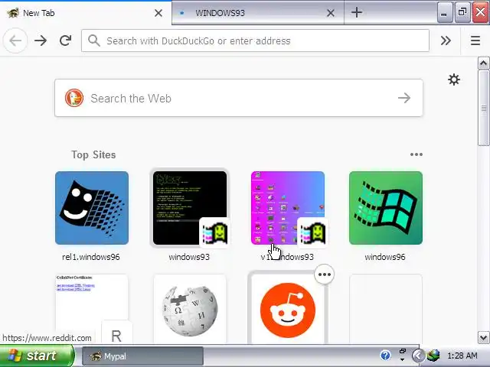The width and height of the screenshot is (490, 367).
Task: Select Mypal taskbar button
Action: [142, 356]
